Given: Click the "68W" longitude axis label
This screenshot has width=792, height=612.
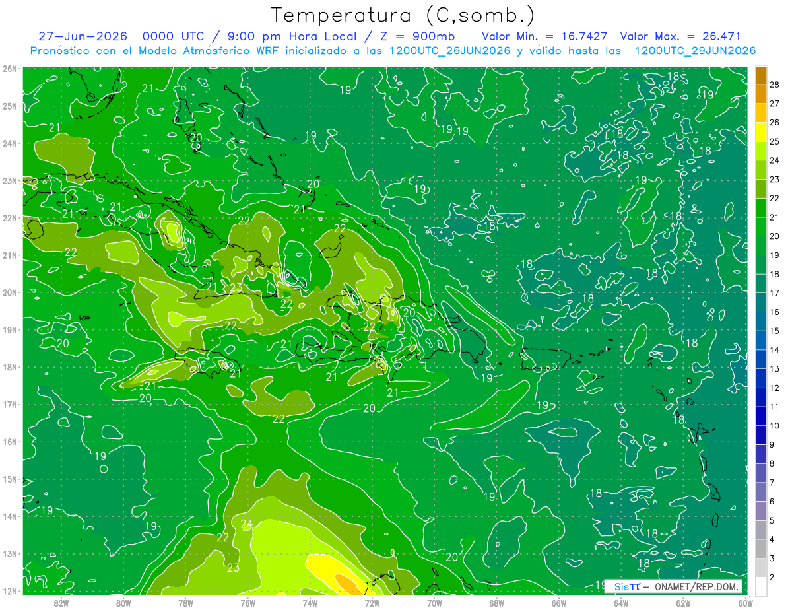Looking at the screenshot, I should click(496, 602).
